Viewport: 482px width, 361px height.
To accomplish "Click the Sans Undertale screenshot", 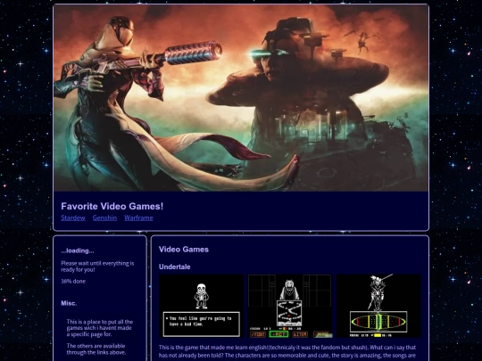I will click(201, 306).
